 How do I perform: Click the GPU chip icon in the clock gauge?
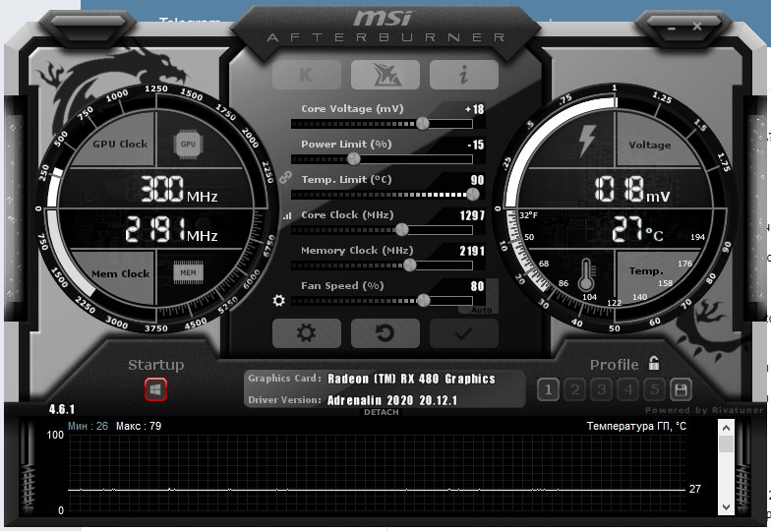point(188,144)
